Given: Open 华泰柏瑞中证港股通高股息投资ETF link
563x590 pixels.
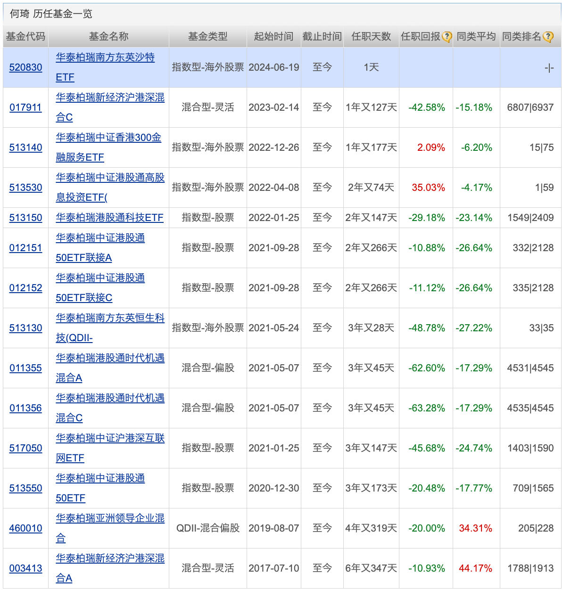Looking at the screenshot, I should coord(110,188).
